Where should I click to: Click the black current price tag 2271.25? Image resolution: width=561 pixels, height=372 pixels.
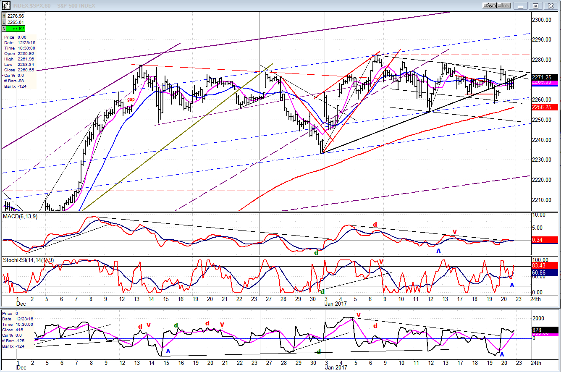pyautogui.click(x=546, y=77)
